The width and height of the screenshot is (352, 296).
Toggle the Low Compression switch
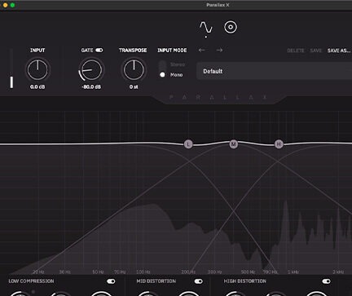(111, 281)
